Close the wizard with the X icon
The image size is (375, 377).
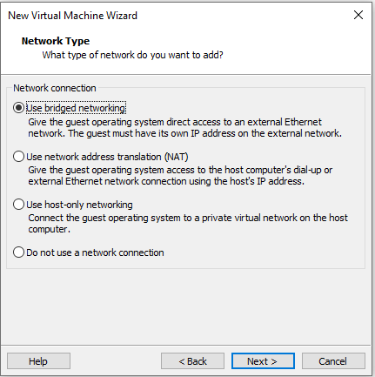358,15
